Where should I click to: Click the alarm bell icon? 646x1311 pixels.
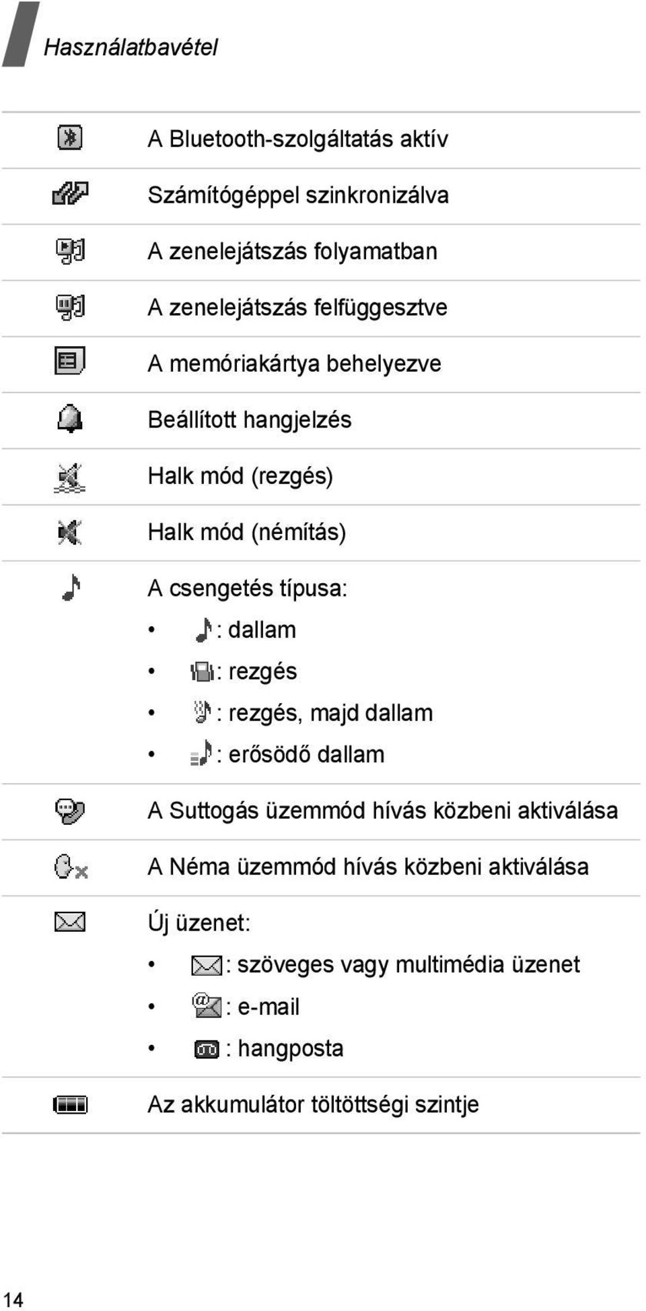click(x=70, y=418)
